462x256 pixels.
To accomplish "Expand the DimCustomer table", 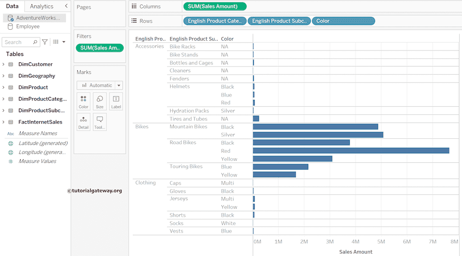I will click(4, 64).
